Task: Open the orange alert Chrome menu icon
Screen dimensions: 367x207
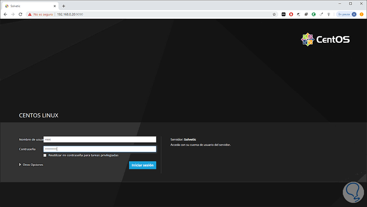Action: (x=361, y=14)
